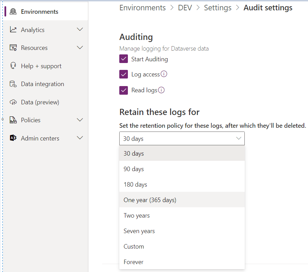This screenshot has height=272, width=308.
Task: Expand the Analytics section chevron
Action: pyautogui.click(x=80, y=30)
